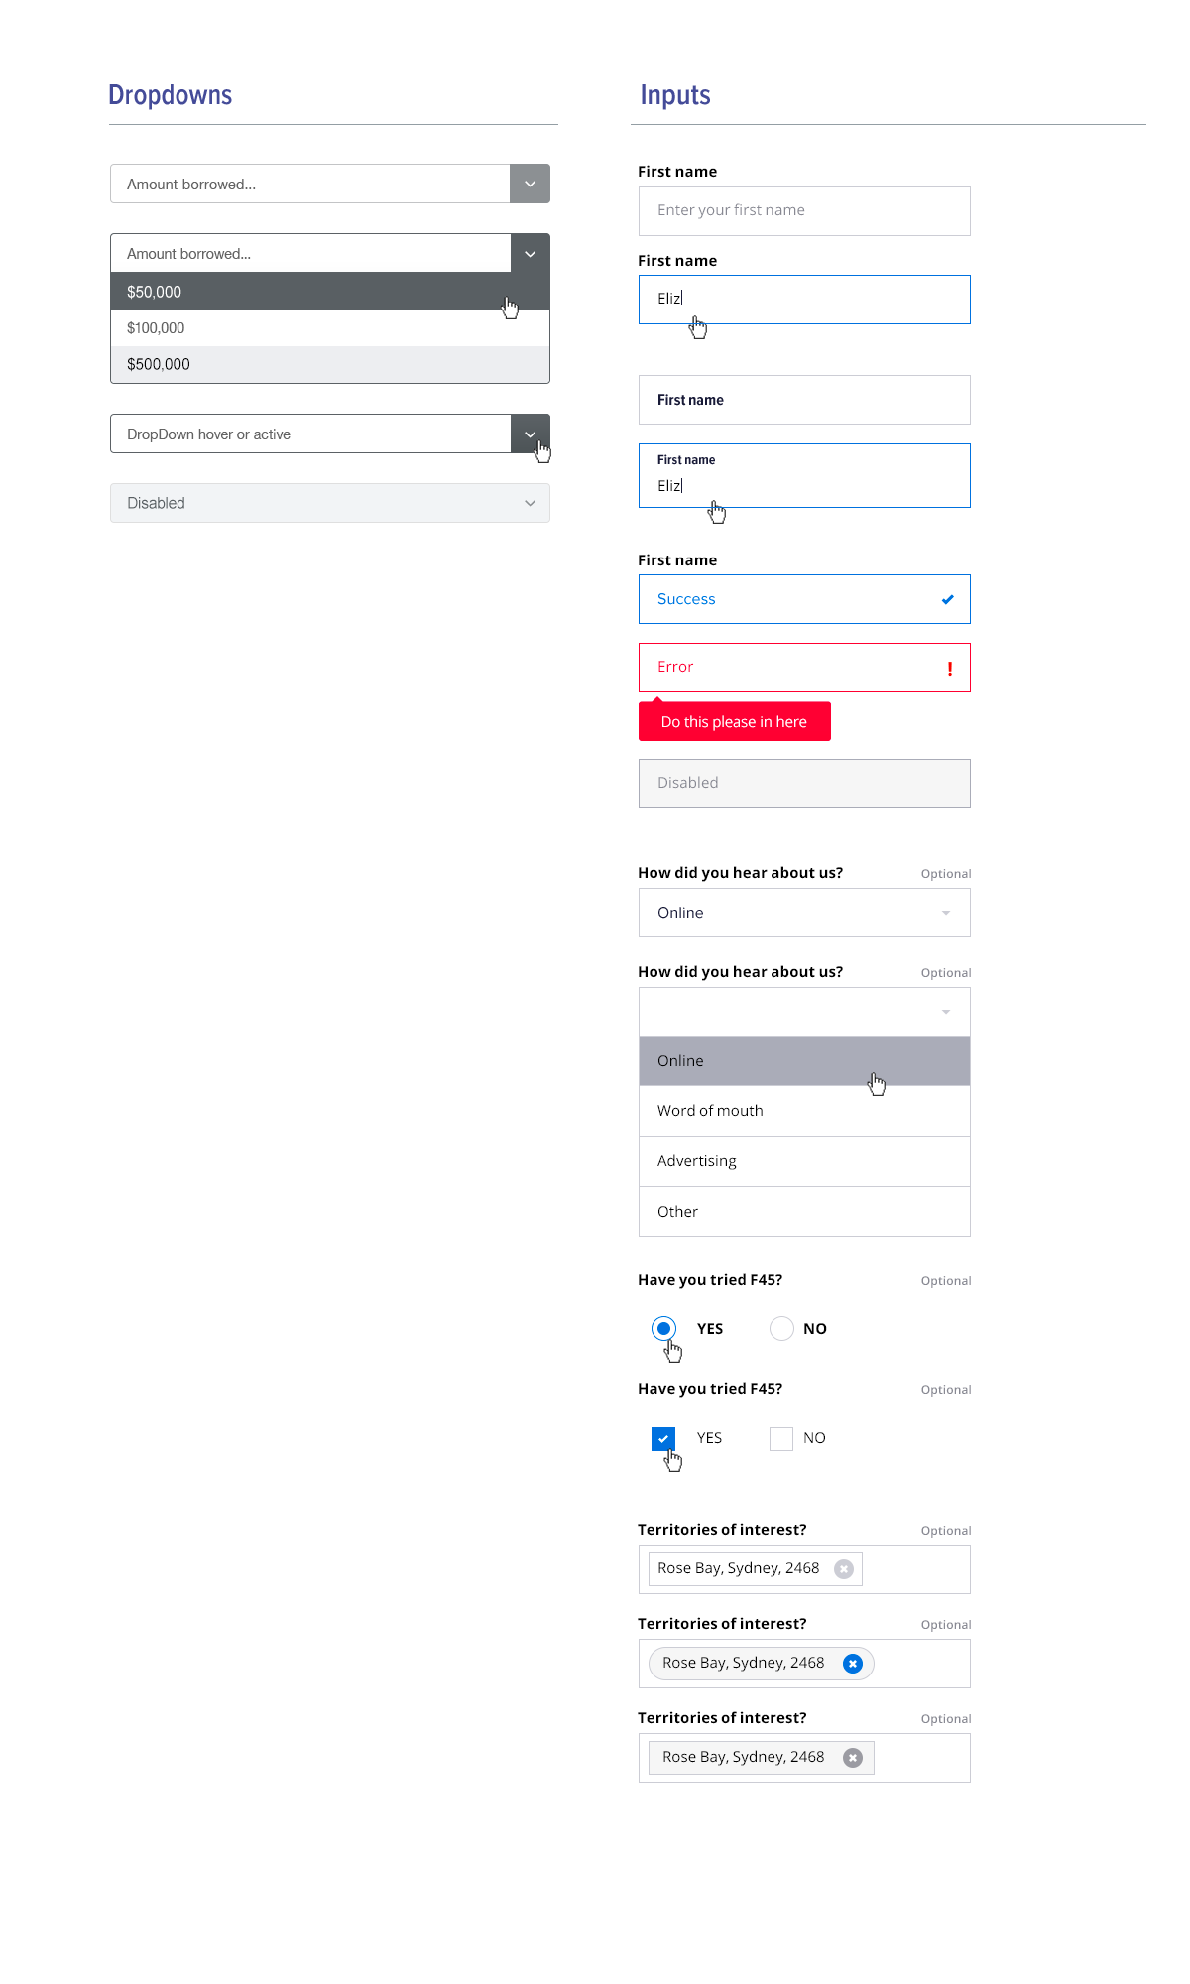
Task: Choose $100,000 from the amount list
Action: point(330,328)
